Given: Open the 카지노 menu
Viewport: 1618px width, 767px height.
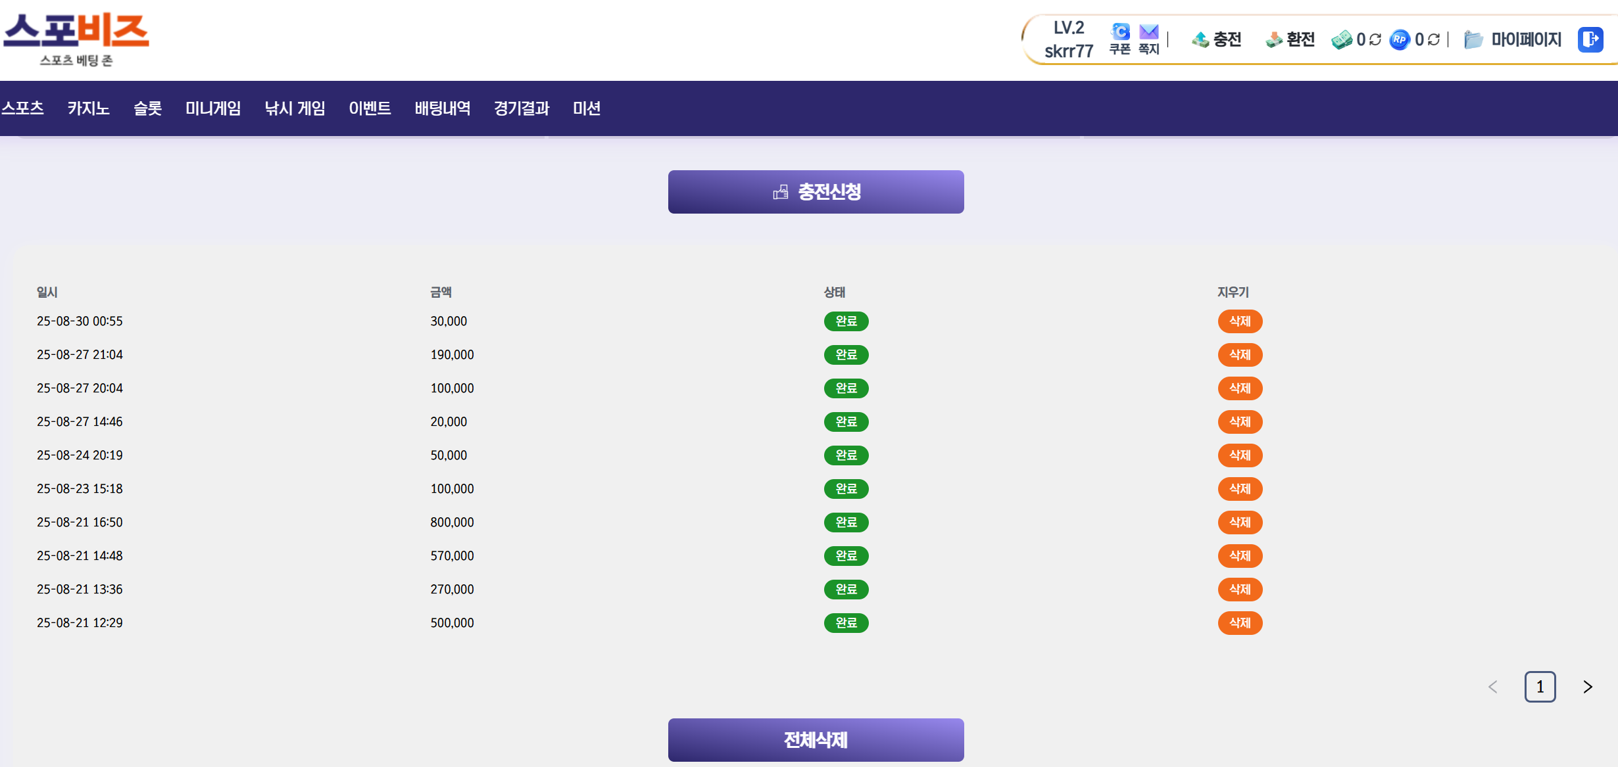Looking at the screenshot, I should 88,108.
